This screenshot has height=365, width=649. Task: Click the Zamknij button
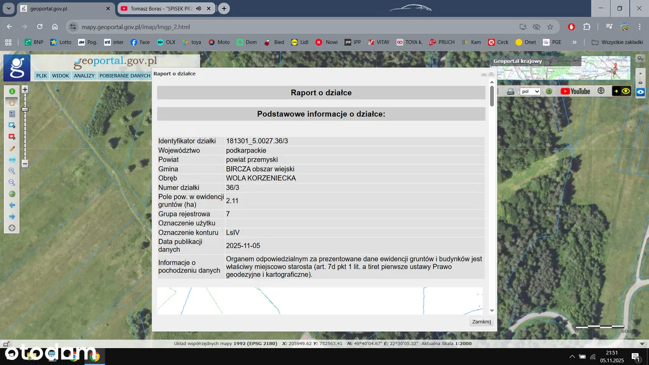(x=481, y=322)
